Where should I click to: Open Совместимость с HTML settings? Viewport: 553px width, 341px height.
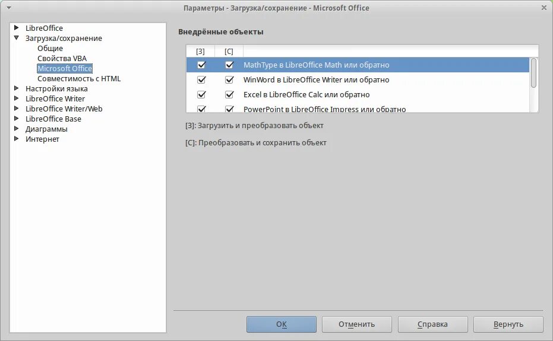[79, 78]
